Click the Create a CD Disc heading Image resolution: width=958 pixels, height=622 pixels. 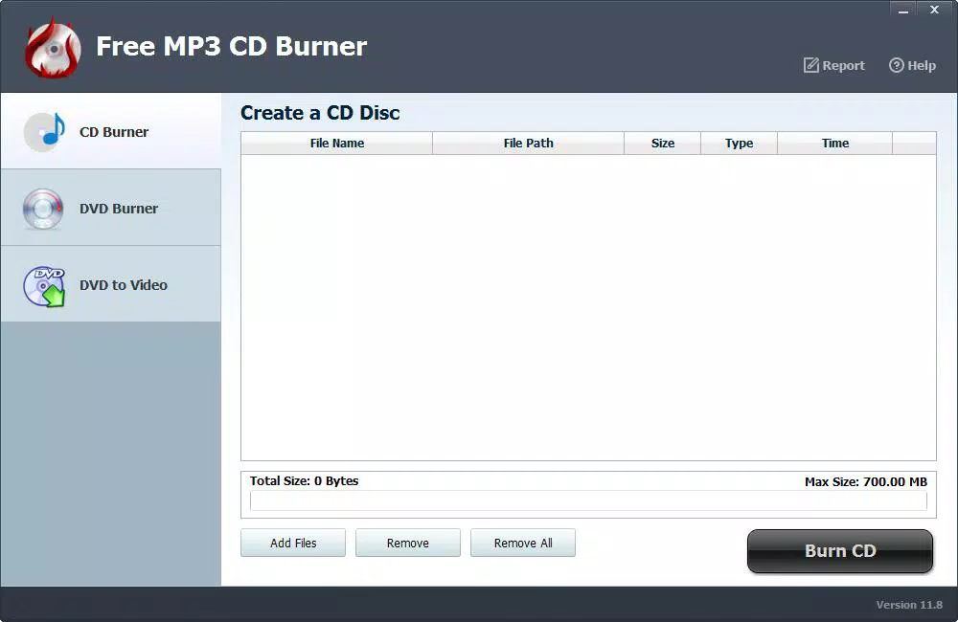coord(320,113)
